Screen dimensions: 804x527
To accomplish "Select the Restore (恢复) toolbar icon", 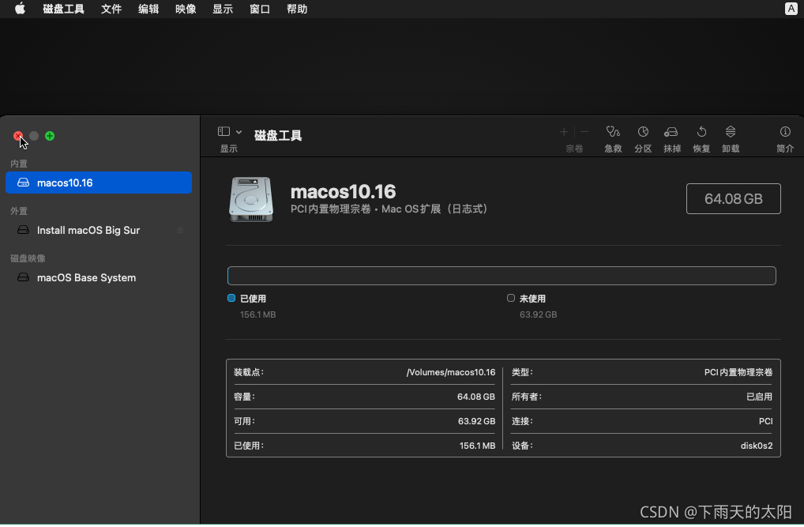I will 701,132.
